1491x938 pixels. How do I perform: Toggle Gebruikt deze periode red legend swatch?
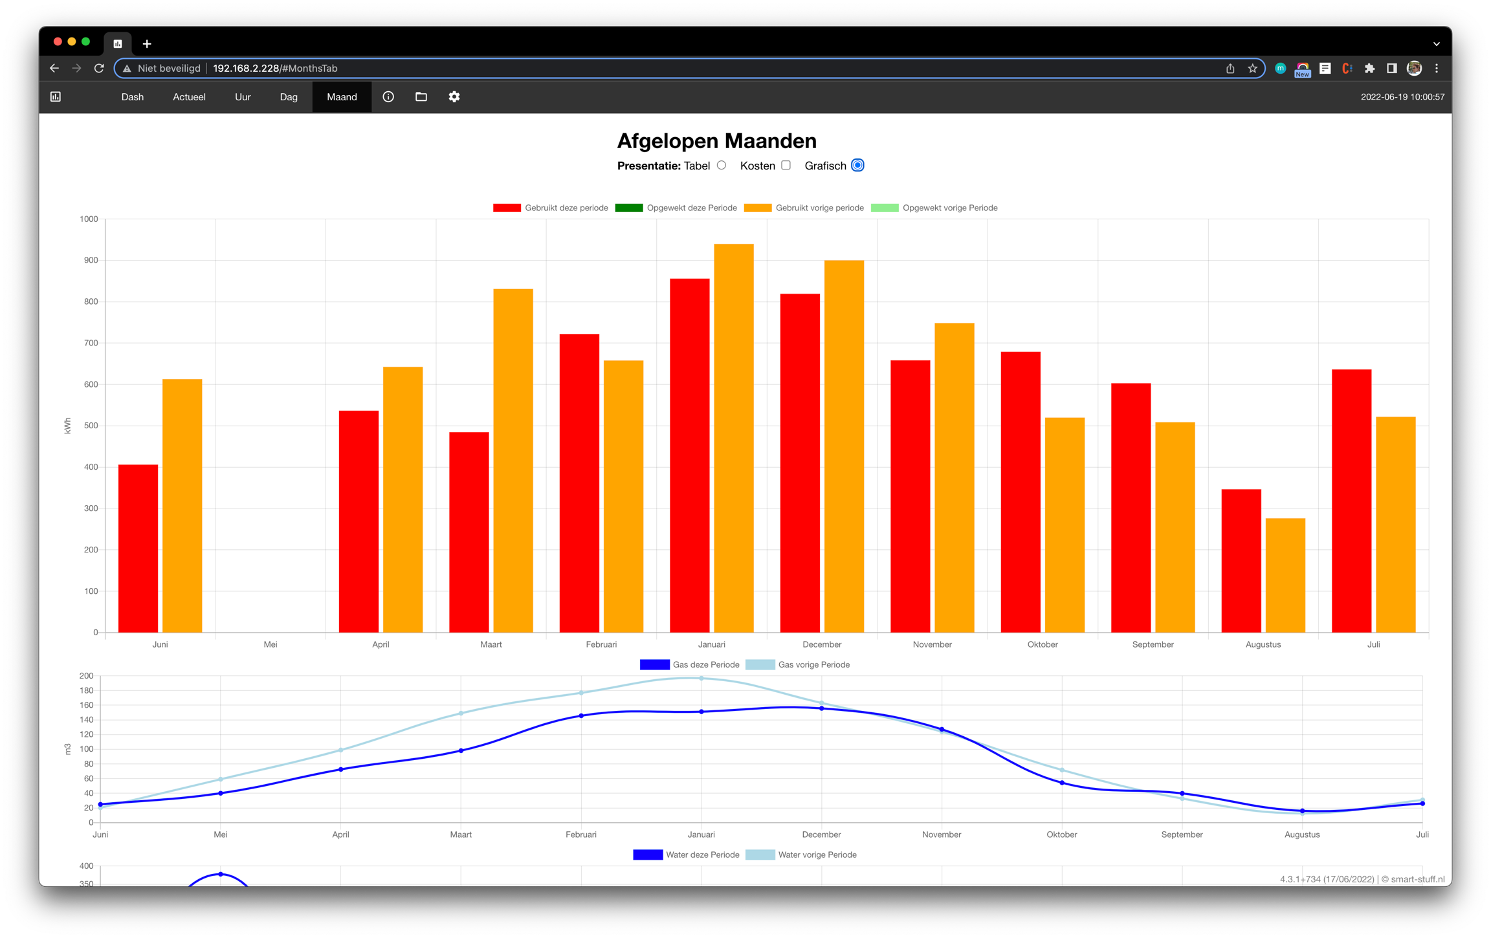(x=507, y=208)
